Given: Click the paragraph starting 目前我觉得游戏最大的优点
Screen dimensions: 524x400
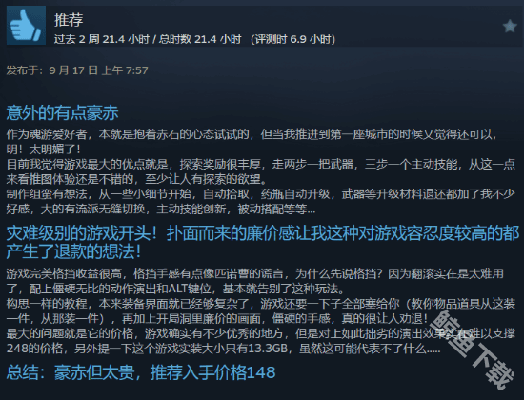Looking at the screenshot, I should point(261,171).
